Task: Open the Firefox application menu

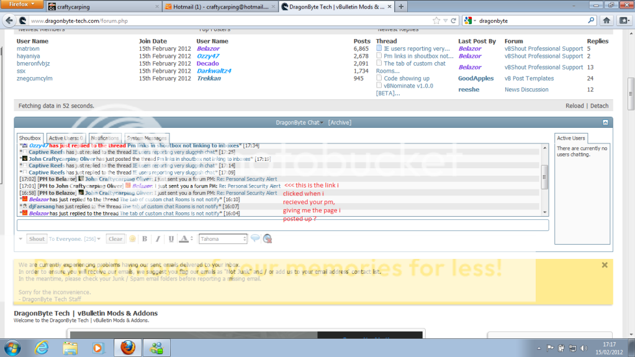Action: click(x=23, y=4)
